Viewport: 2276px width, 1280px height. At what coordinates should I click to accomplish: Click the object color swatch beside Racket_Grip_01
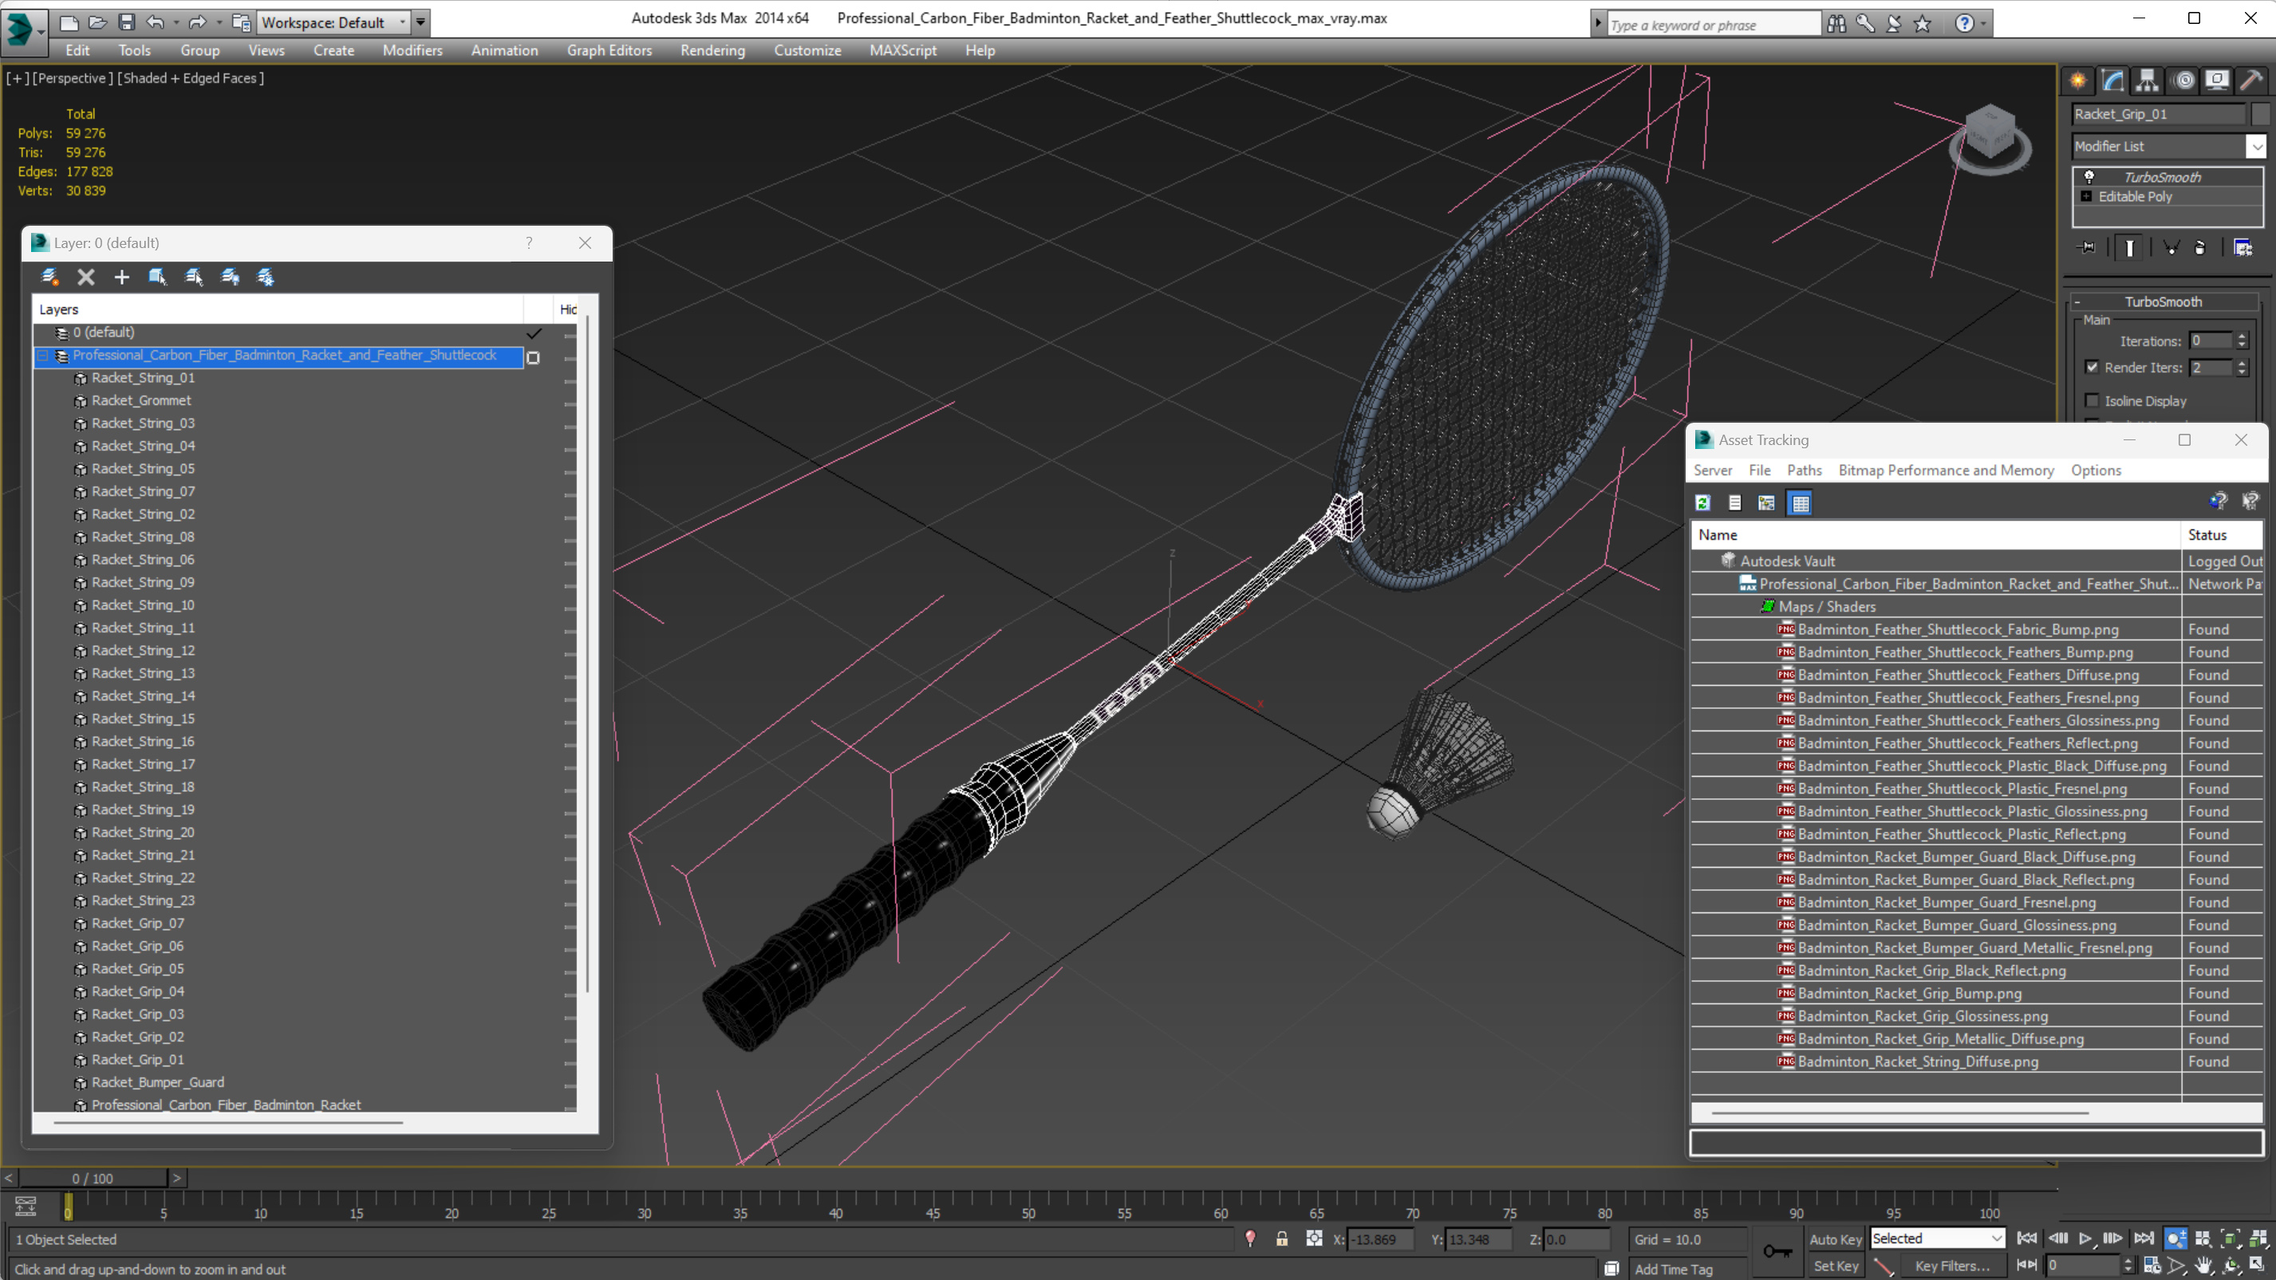pyautogui.click(x=2259, y=114)
